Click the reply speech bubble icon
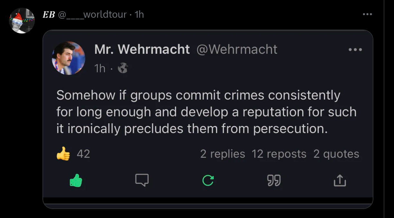Image resolution: width=394 pixels, height=218 pixels. [142, 181]
